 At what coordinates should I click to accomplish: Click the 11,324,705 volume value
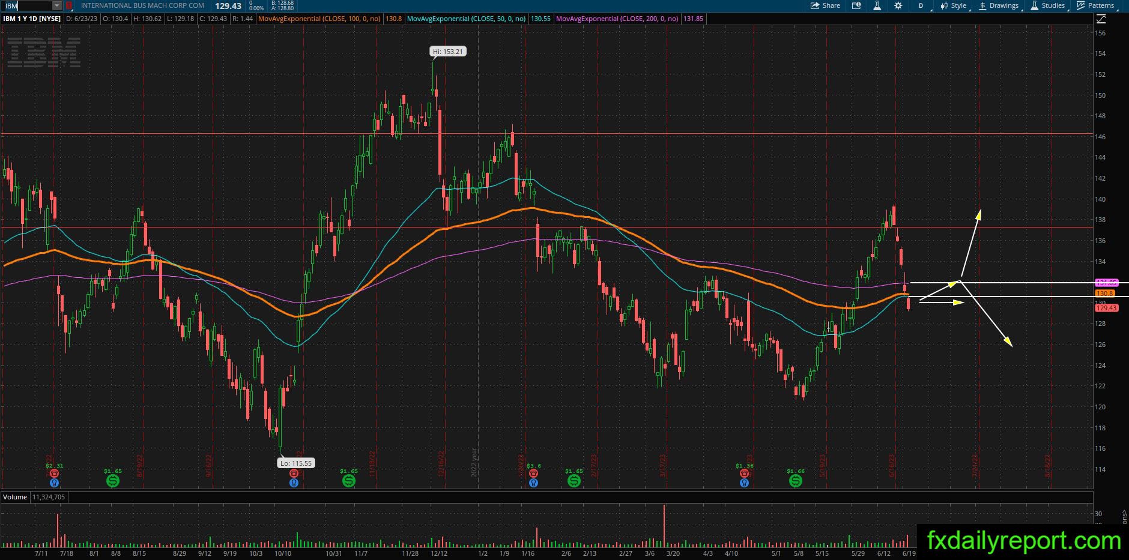tap(49, 497)
